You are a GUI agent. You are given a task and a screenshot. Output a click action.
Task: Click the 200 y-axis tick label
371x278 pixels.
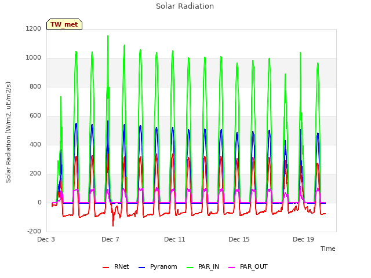point(35,174)
